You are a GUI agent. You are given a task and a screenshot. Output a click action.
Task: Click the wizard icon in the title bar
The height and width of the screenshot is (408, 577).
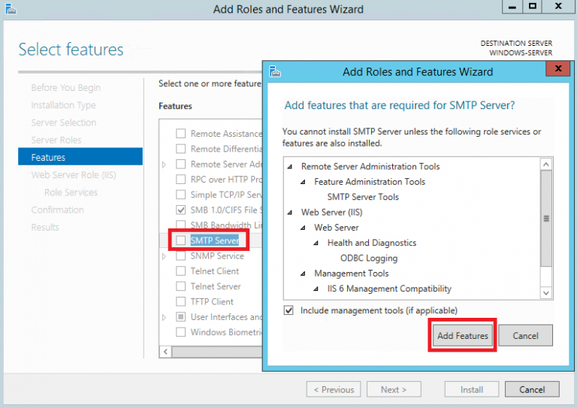click(8, 9)
